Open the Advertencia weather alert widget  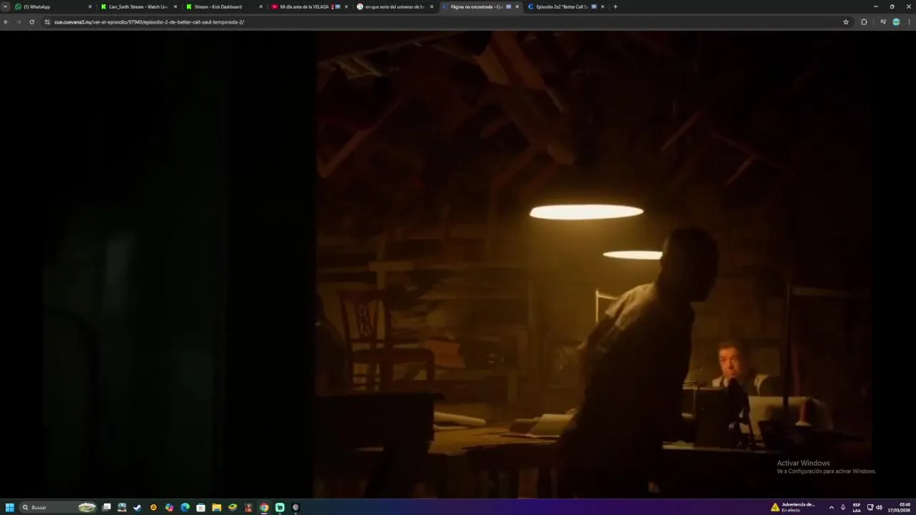(793, 507)
